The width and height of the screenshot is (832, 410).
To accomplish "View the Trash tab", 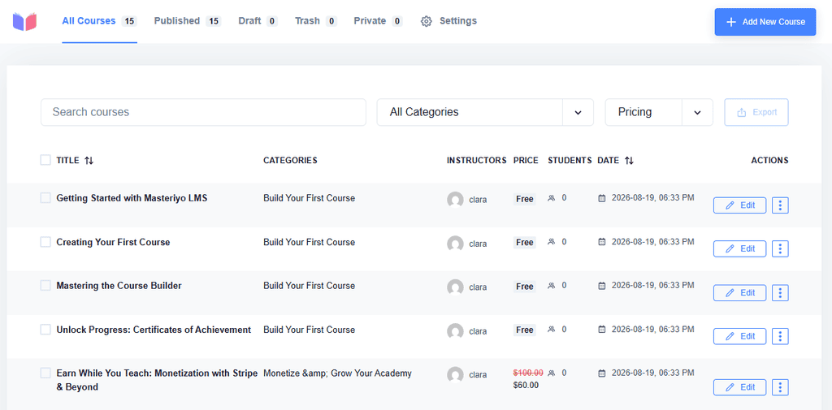I will pos(316,21).
